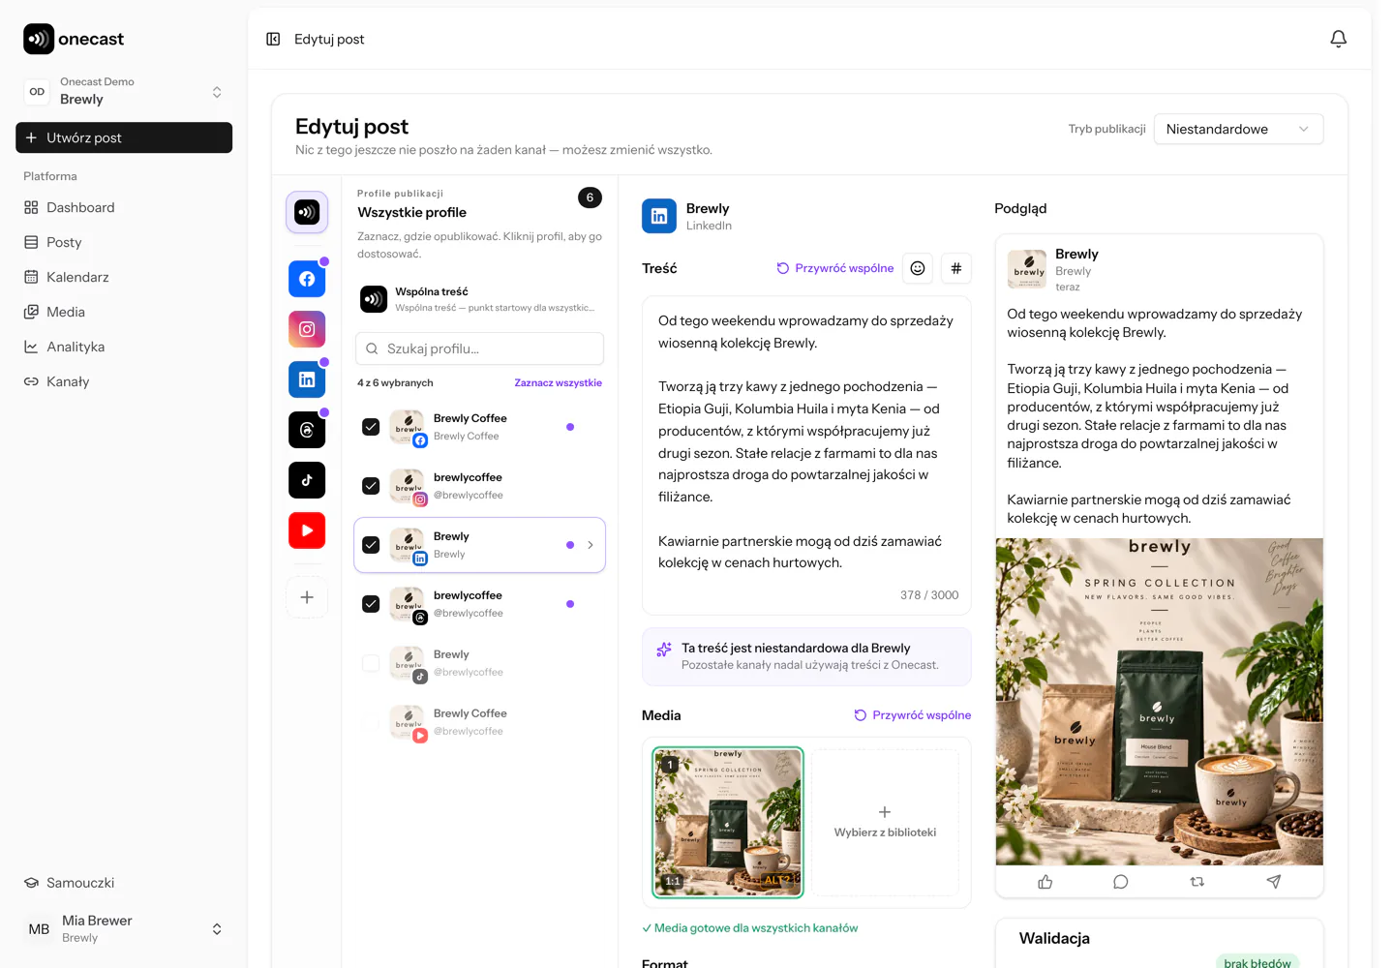Select Wspólna treść entry
1394x968 pixels.
tap(479, 299)
